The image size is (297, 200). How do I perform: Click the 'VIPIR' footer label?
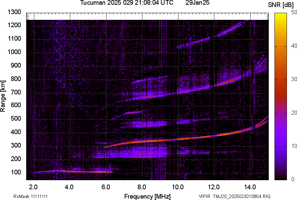pos(204,196)
